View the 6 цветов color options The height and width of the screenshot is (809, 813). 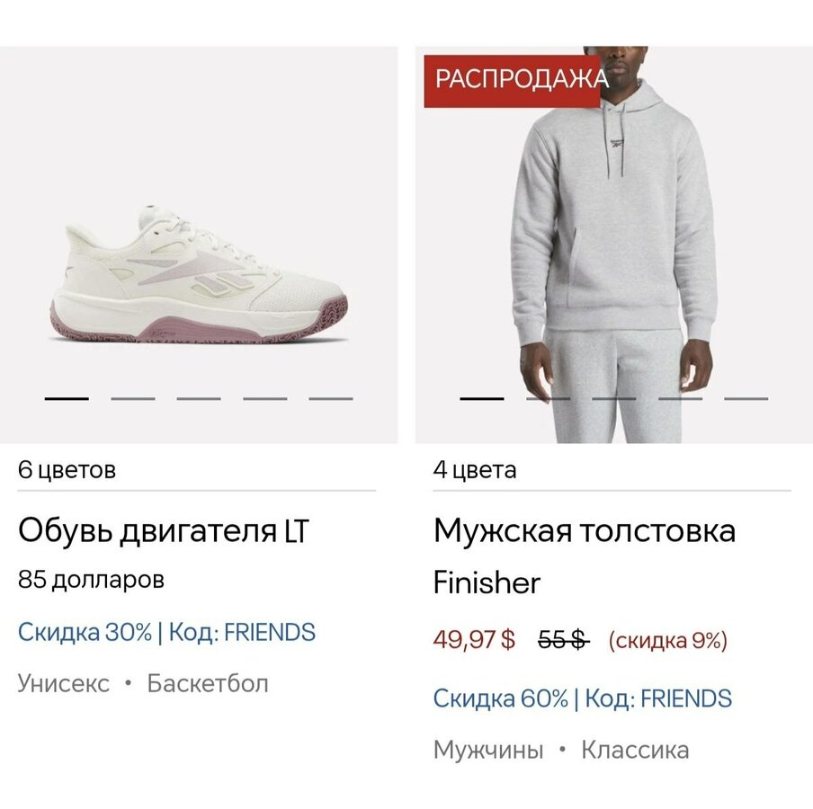coord(67,470)
